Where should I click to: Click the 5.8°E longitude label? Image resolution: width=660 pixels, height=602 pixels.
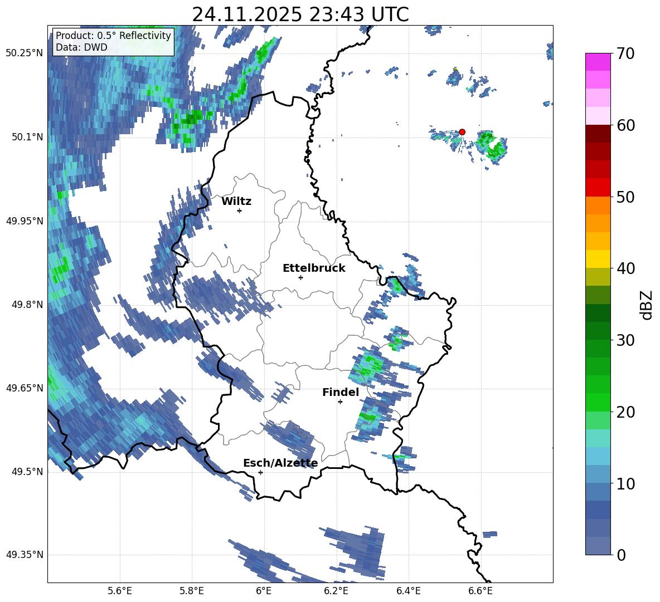(192, 591)
